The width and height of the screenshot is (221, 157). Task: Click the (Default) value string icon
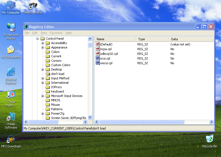[98, 44]
